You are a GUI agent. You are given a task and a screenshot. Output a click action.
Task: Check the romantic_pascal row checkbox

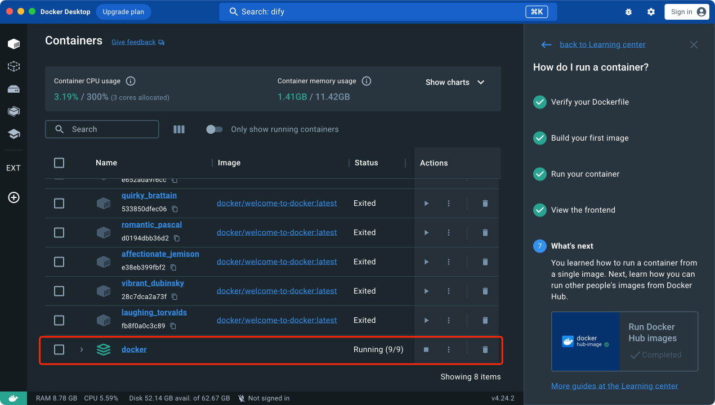(59, 232)
